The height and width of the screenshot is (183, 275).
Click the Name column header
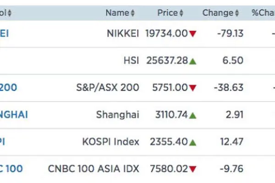tap(117, 13)
